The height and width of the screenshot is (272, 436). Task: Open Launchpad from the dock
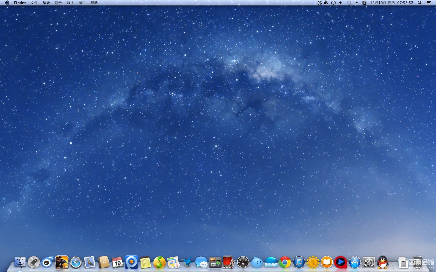coord(34,262)
